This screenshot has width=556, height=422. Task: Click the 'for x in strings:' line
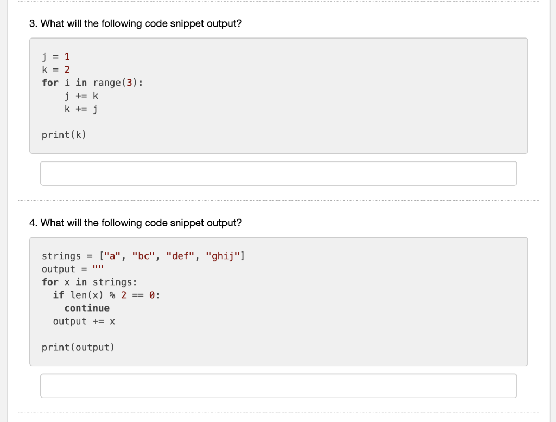point(90,282)
